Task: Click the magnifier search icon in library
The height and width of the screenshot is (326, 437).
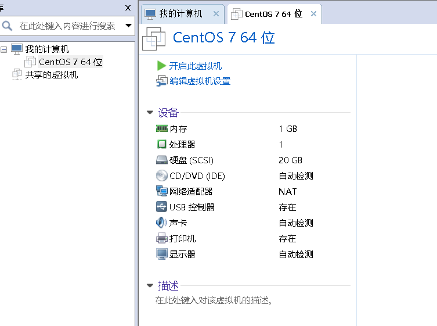Action: pos(7,26)
